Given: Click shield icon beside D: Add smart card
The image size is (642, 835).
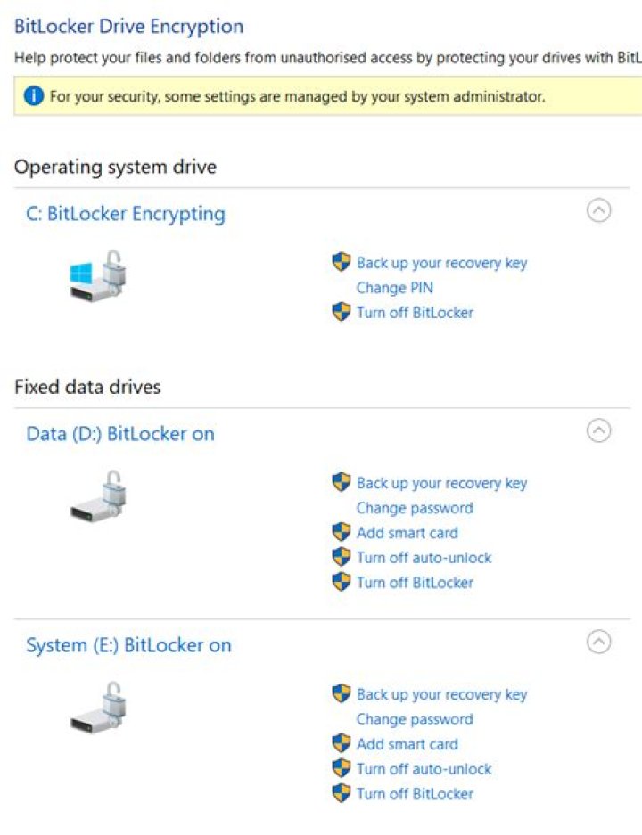Looking at the screenshot, I should click(x=341, y=533).
